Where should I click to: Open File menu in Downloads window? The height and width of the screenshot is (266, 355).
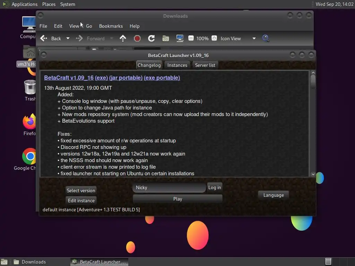tap(43, 26)
